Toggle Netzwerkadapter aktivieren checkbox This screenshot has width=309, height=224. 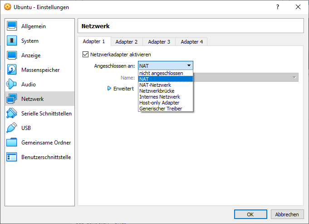[x=85, y=55]
